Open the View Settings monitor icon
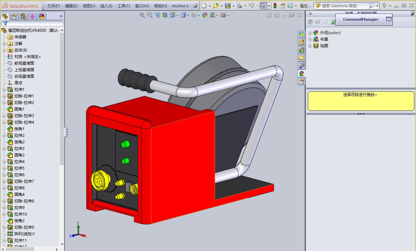 [223, 15]
